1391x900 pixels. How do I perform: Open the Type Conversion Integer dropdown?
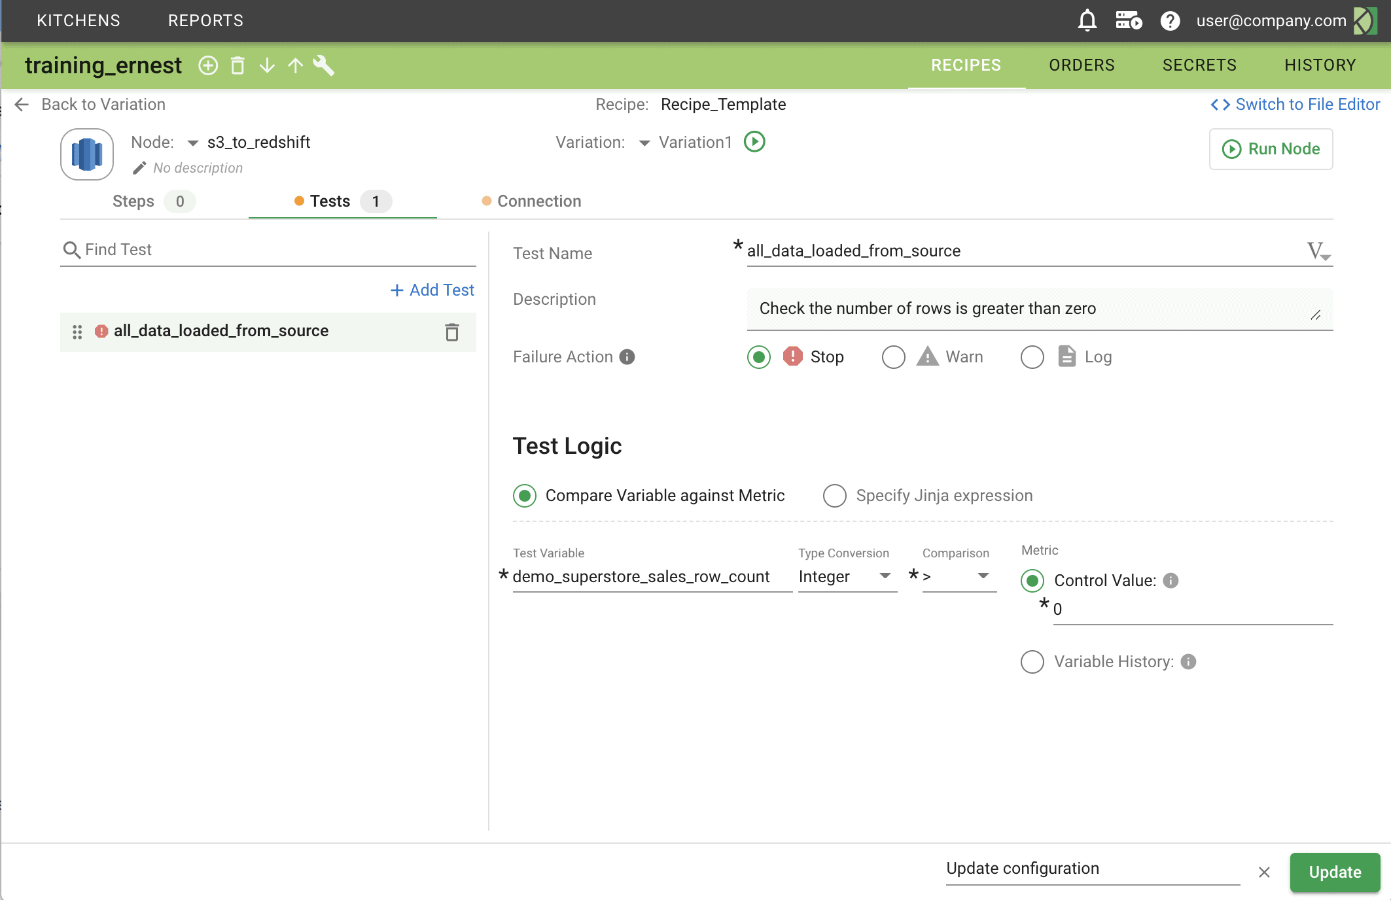pos(847,577)
